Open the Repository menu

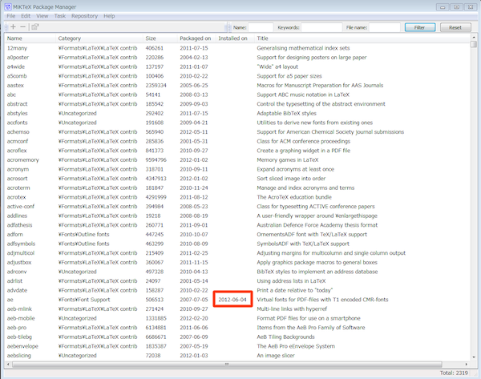tap(85, 16)
